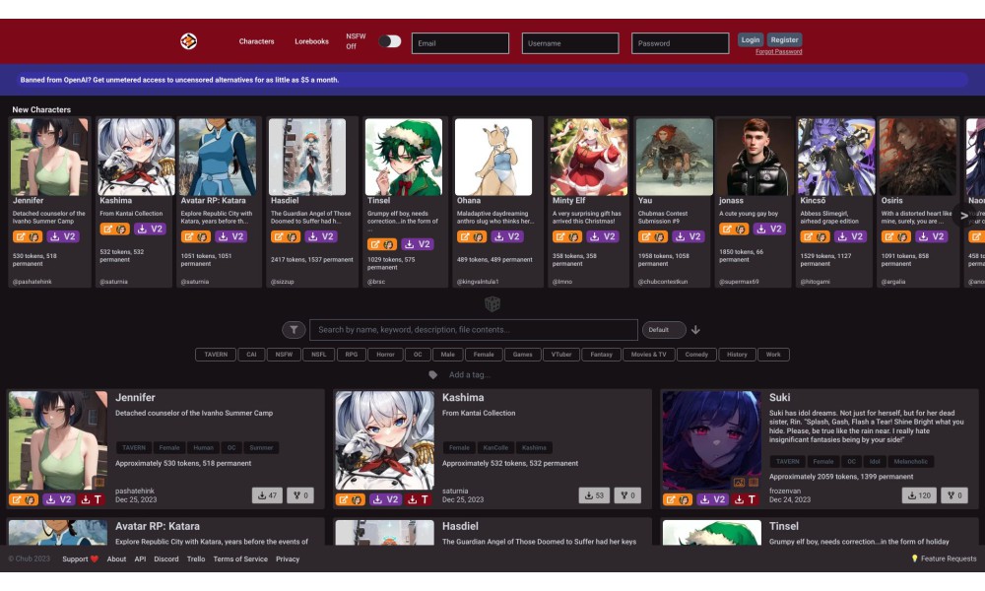The image size is (985, 591).
Task: Click the orange button on the Osiris card
Action: point(895,236)
